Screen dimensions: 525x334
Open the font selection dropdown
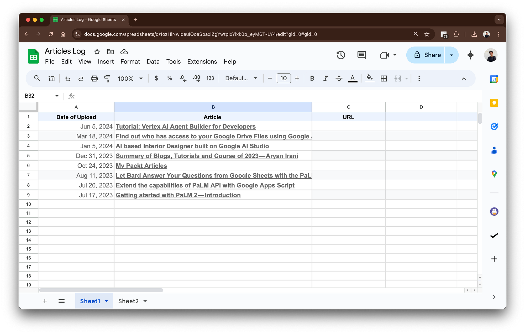point(240,78)
